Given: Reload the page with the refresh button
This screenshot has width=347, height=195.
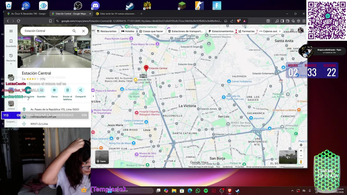Looking at the screenshot, I should [x=18, y=21].
